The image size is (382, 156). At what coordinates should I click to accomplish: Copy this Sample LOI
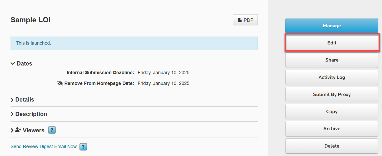(331, 111)
